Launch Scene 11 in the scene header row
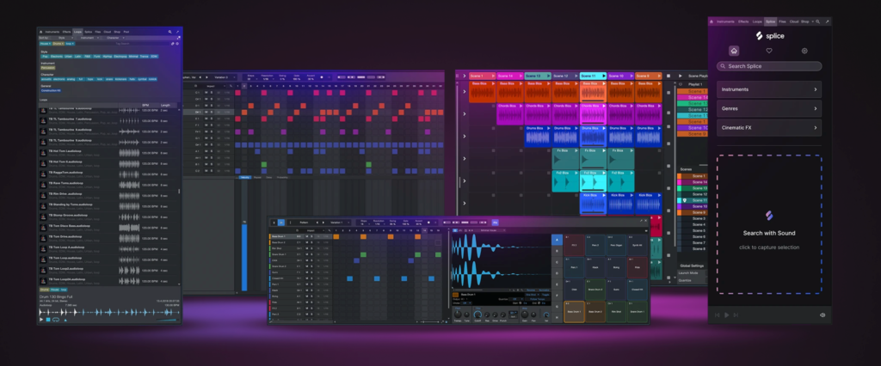This screenshot has height=366, width=881. click(x=593, y=76)
